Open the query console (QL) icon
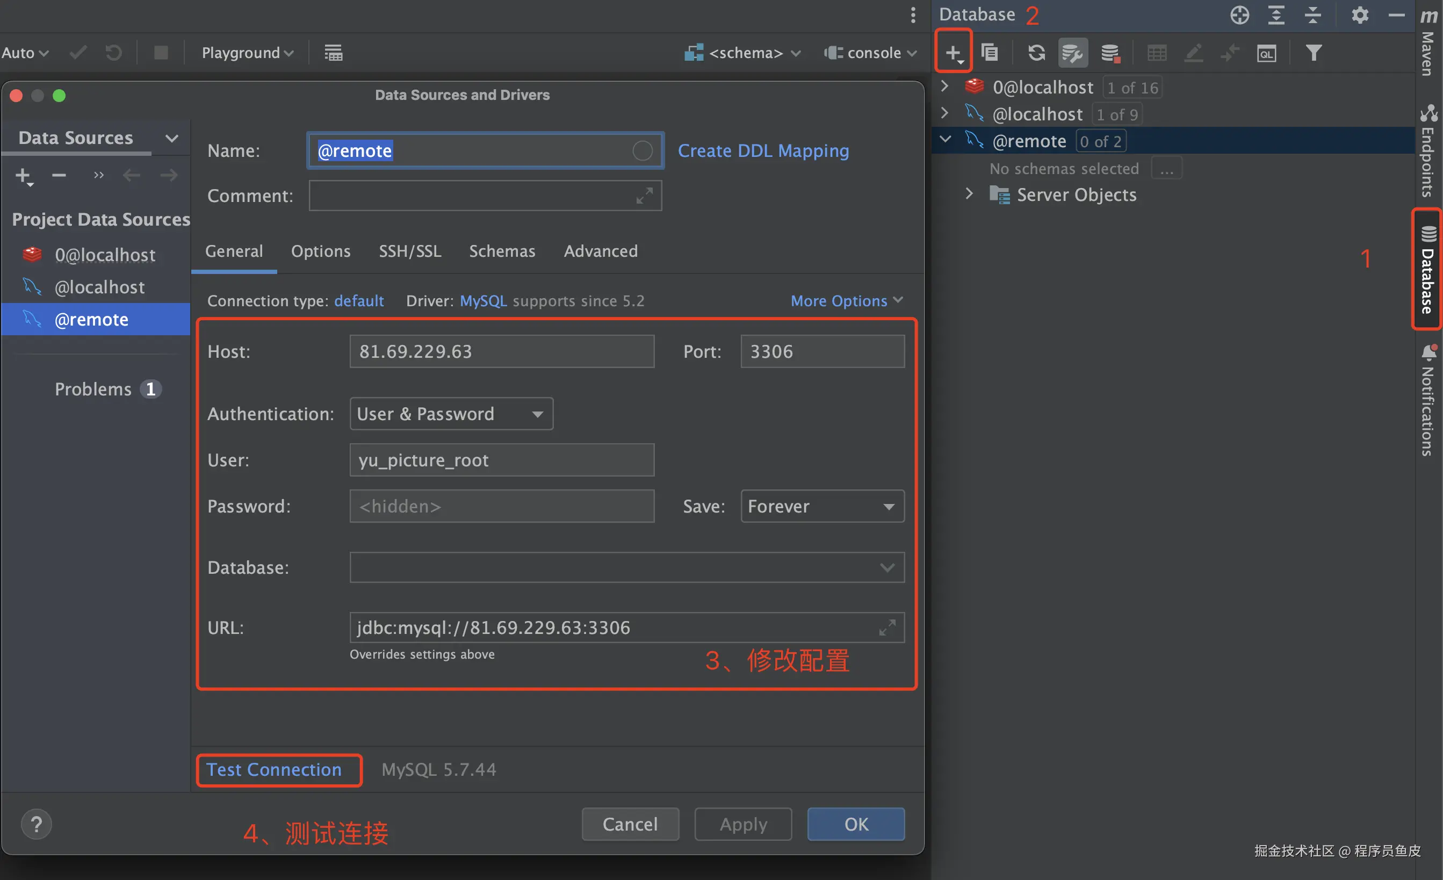 click(x=1266, y=53)
